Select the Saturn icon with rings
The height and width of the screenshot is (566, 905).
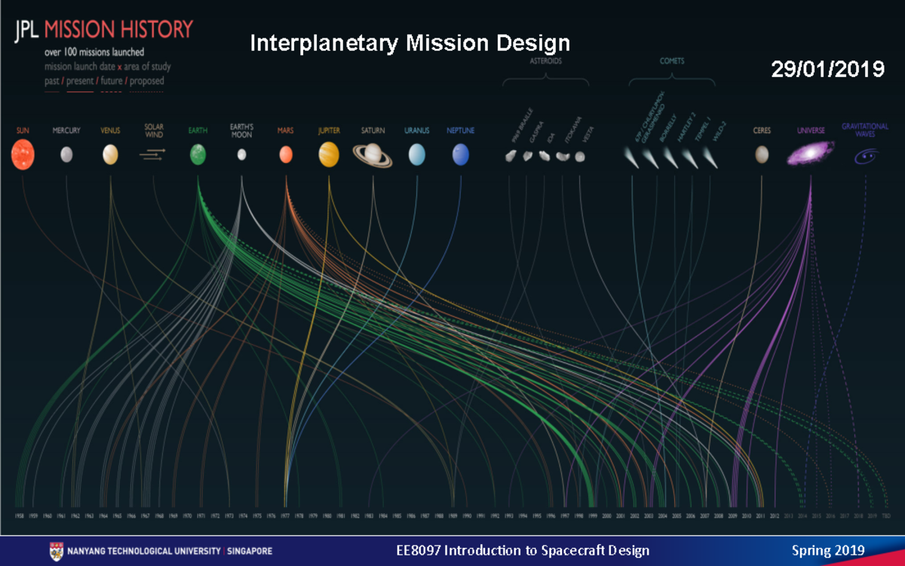(x=373, y=155)
